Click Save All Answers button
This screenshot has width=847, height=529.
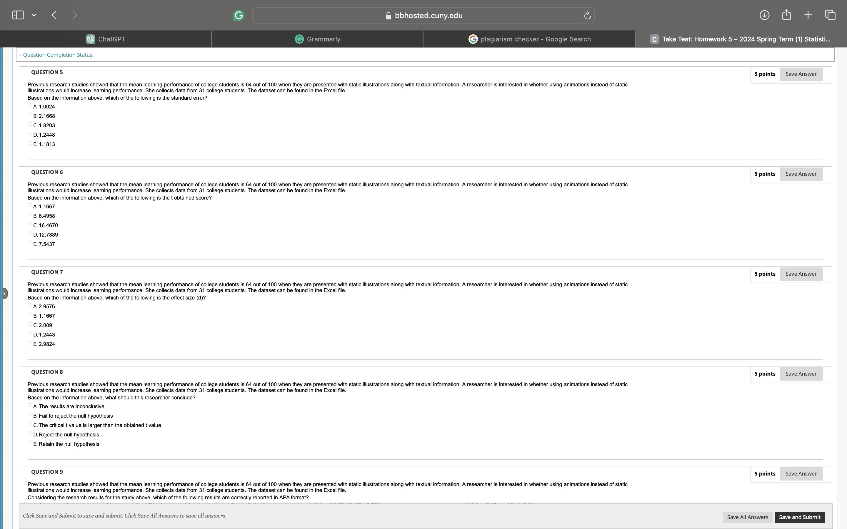pos(747,517)
